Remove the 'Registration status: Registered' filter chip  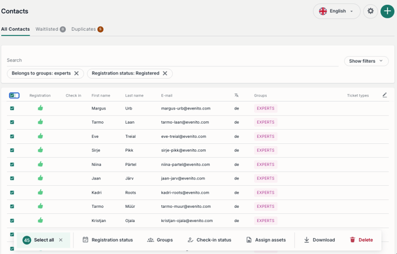[165, 73]
